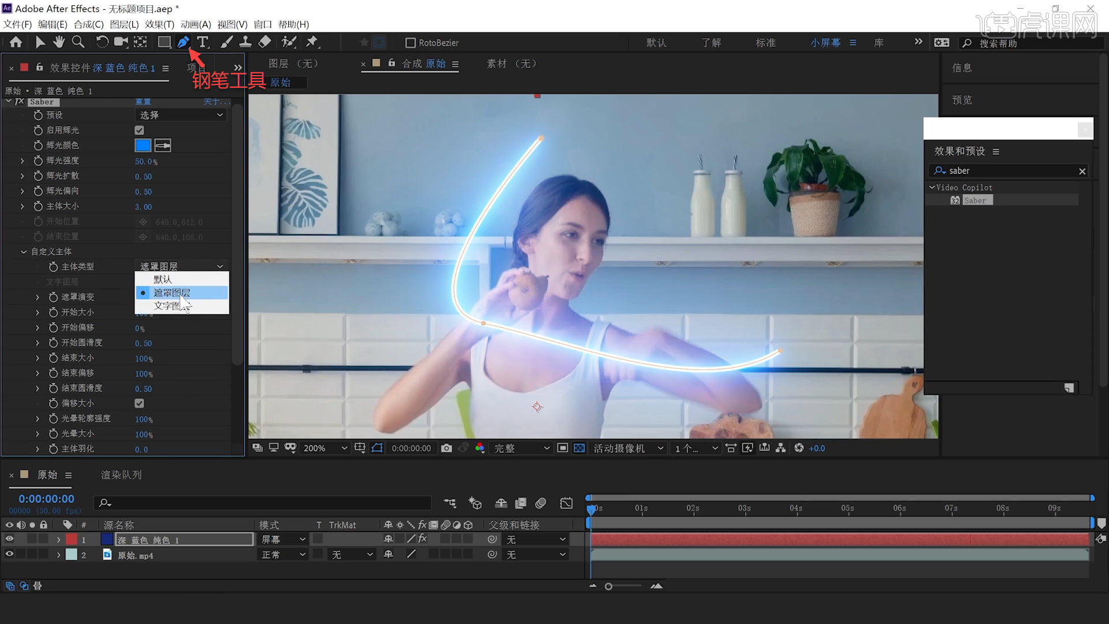Expand layer 2 原始.mp4 properties
Screen dimensions: 1109x624
click(x=58, y=555)
